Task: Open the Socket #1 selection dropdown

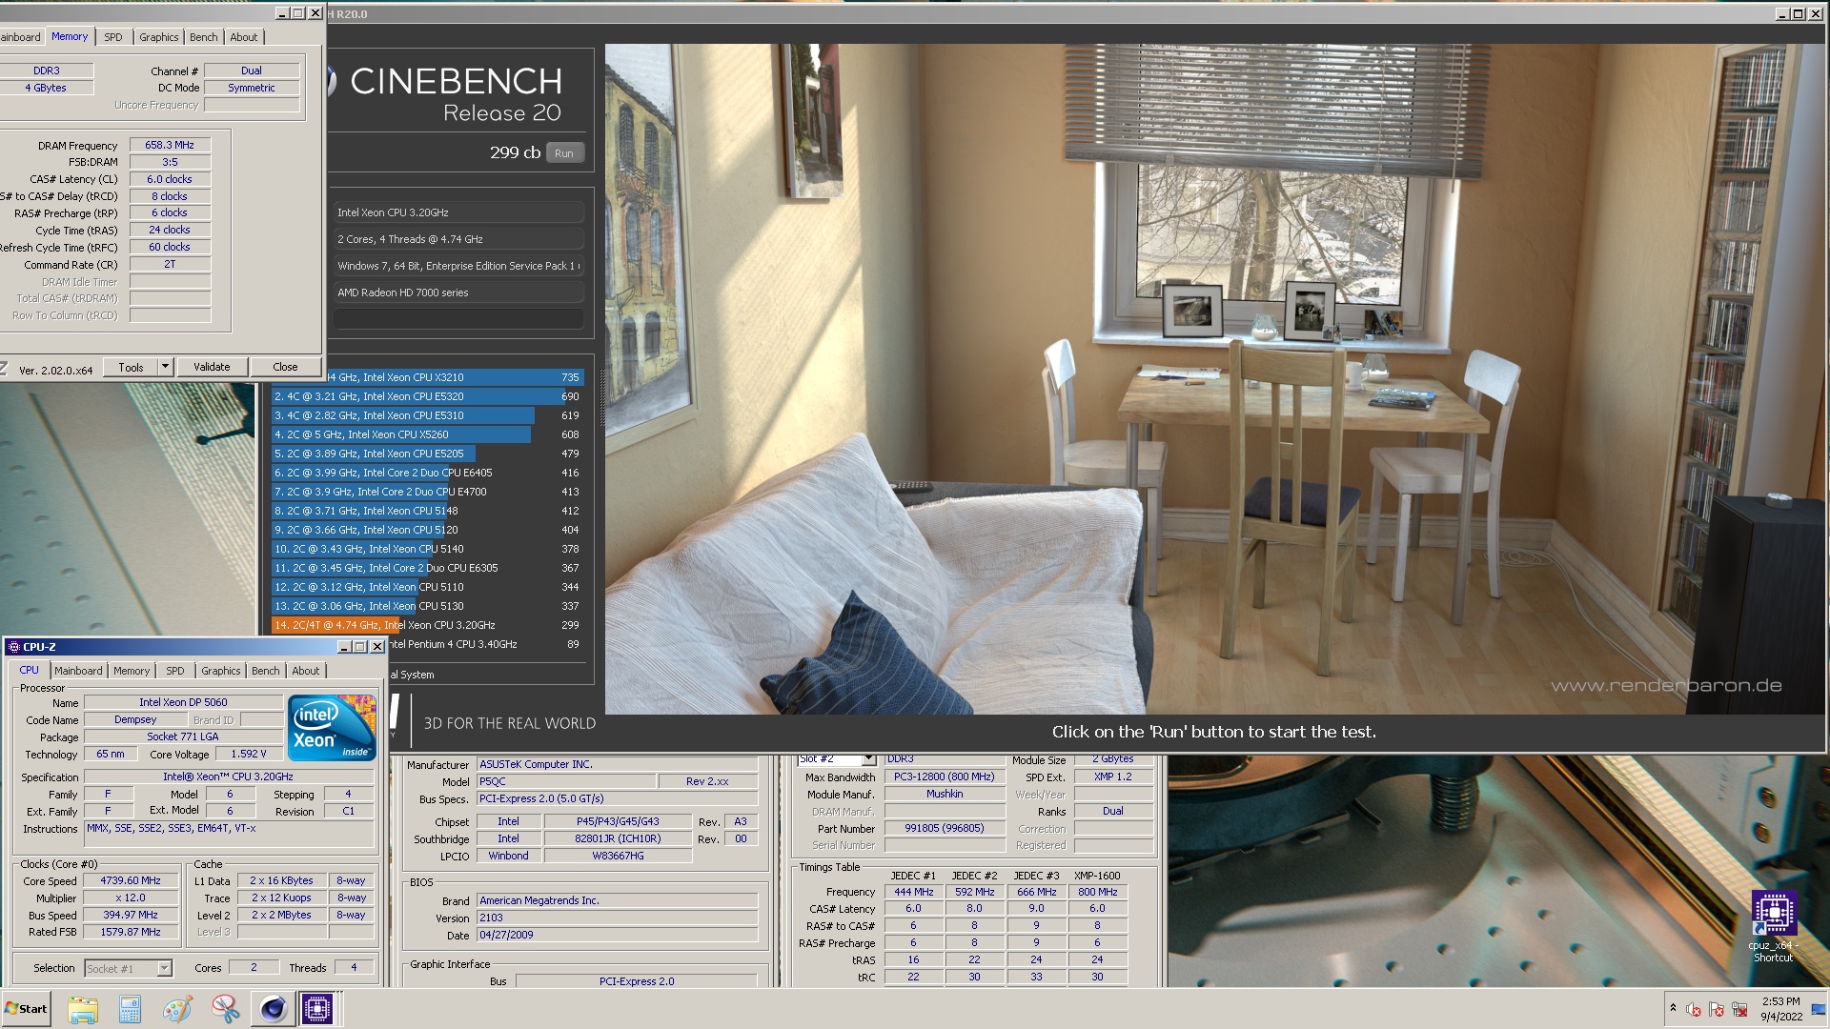Action: [x=164, y=968]
